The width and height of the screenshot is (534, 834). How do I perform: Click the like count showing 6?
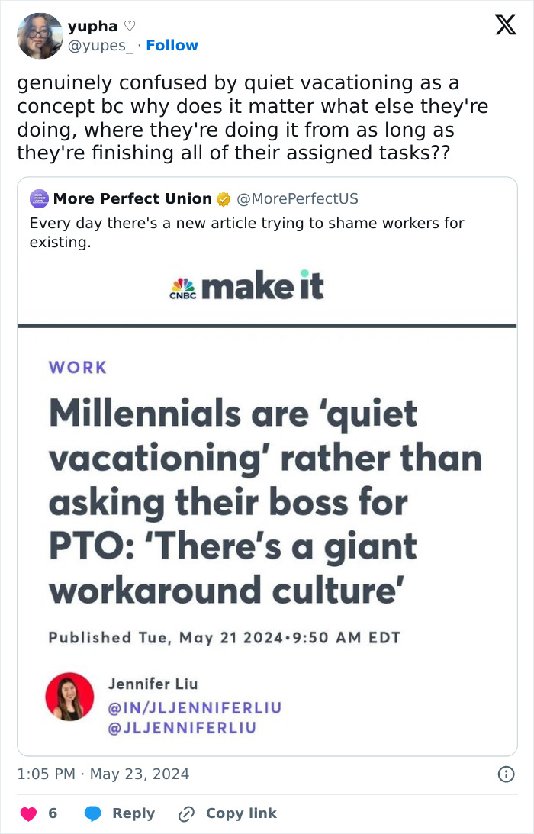tap(51, 813)
